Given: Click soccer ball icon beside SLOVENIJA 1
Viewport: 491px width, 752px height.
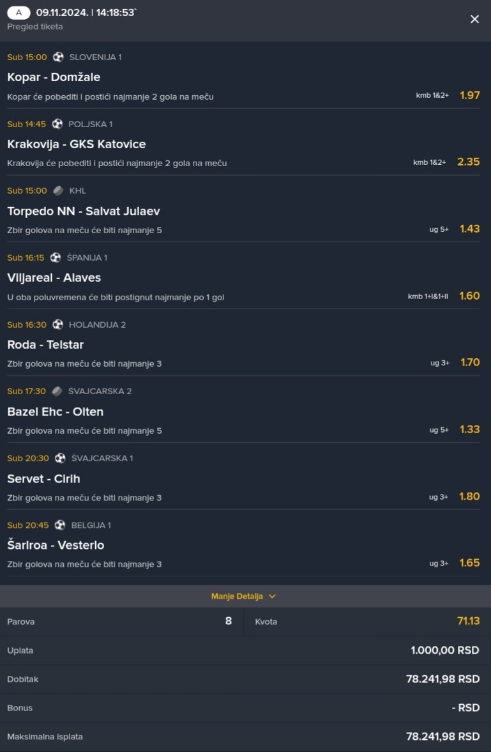Looking at the screenshot, I should tap(58, 57).
